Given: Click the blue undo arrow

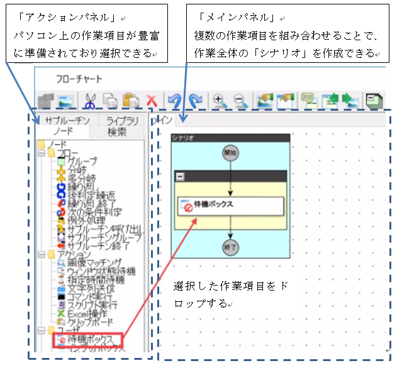Looking at the screenshot, I should (x=175, y=101).
